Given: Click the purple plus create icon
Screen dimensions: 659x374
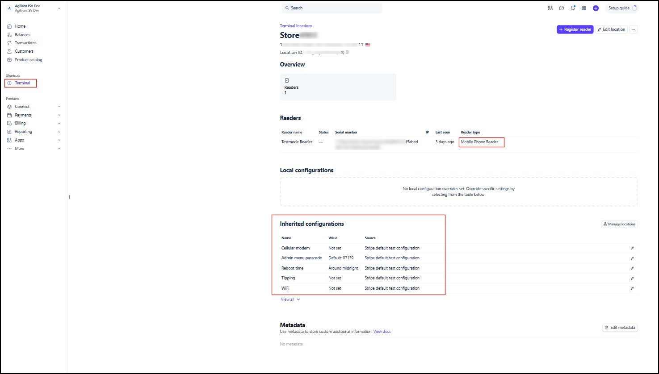Looking at the screenshot, I should click(596, 8).
